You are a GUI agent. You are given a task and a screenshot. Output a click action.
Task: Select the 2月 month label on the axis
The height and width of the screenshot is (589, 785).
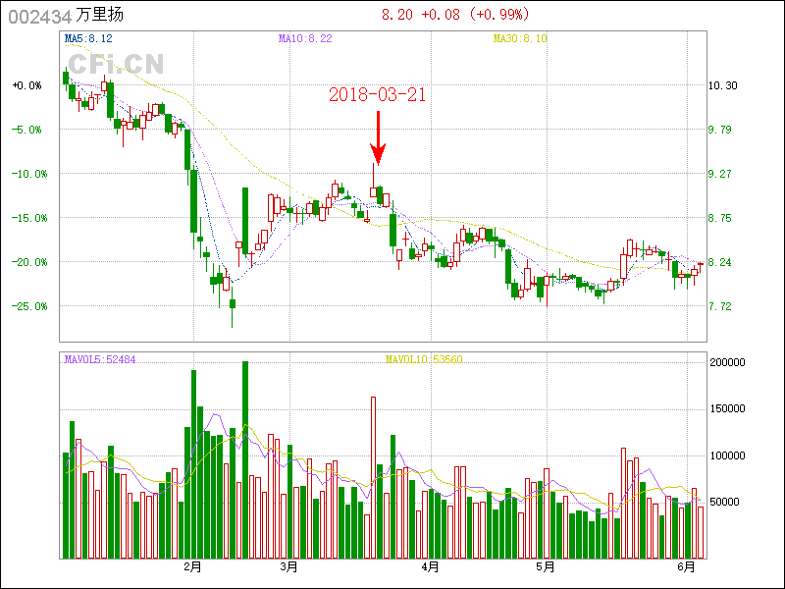(193, 567)
